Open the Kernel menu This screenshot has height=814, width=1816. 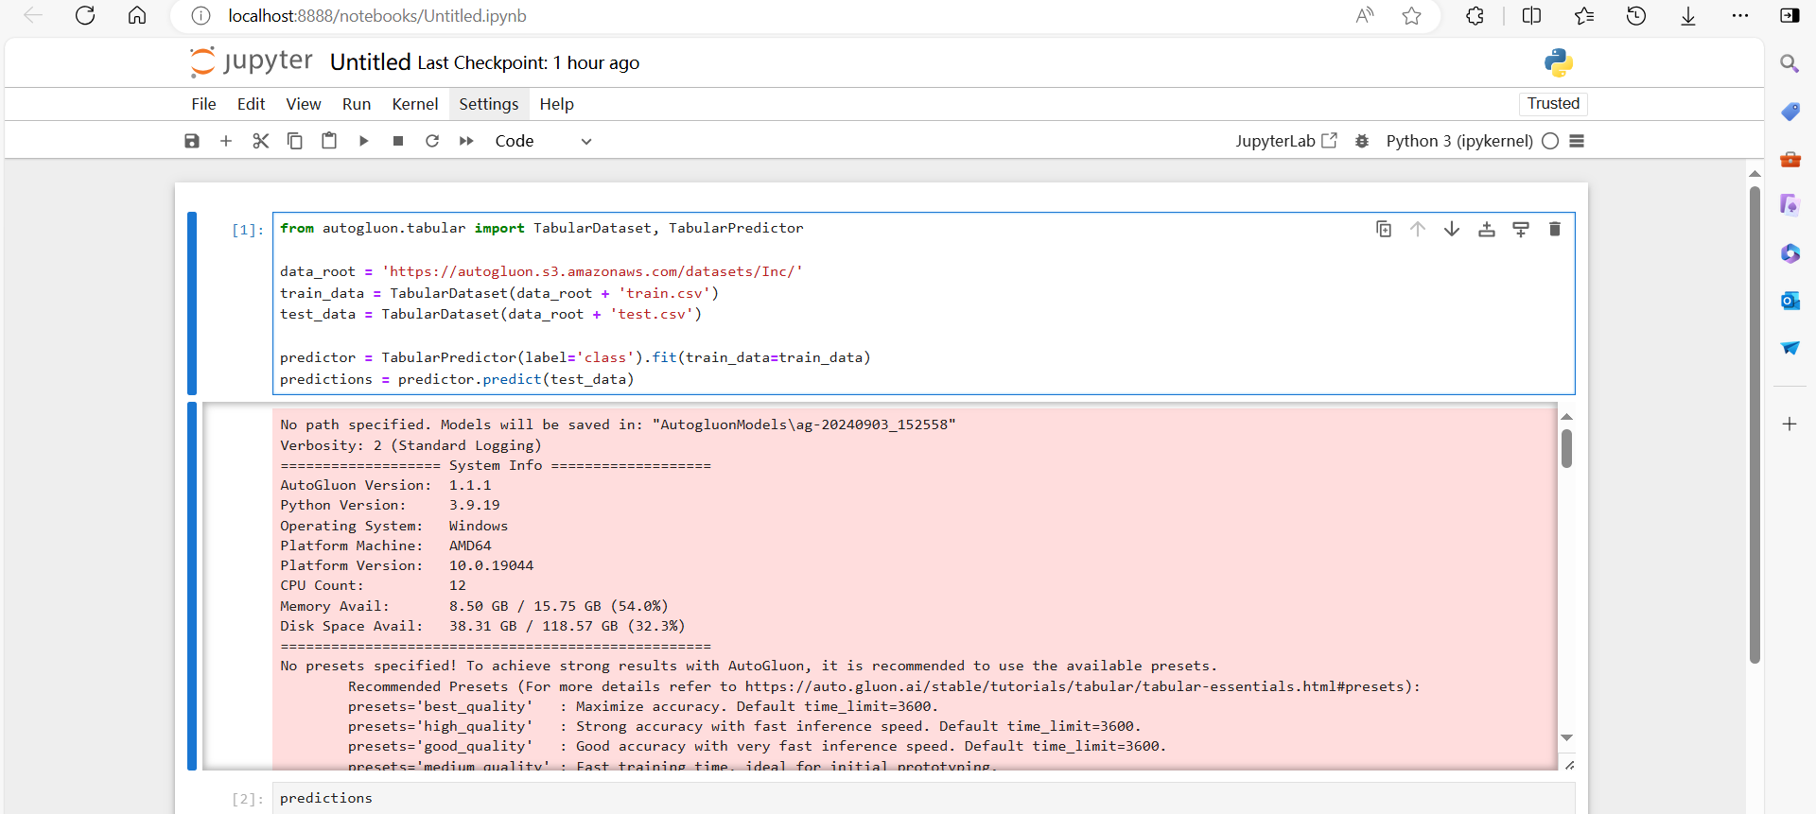pyautogui.click(x=414, y=104)
